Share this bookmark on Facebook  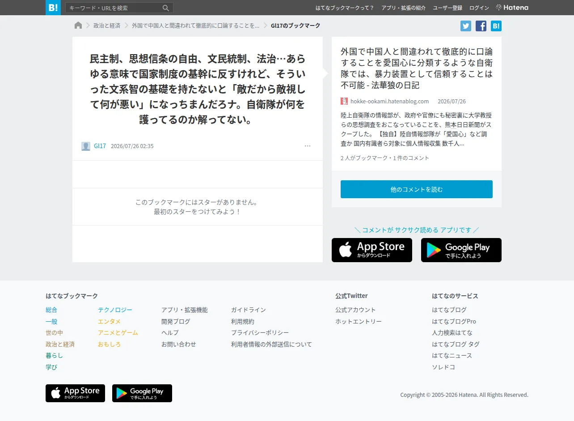481,26
